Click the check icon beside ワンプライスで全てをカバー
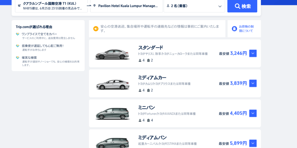297x148 pixels. [x=18, y=34]
